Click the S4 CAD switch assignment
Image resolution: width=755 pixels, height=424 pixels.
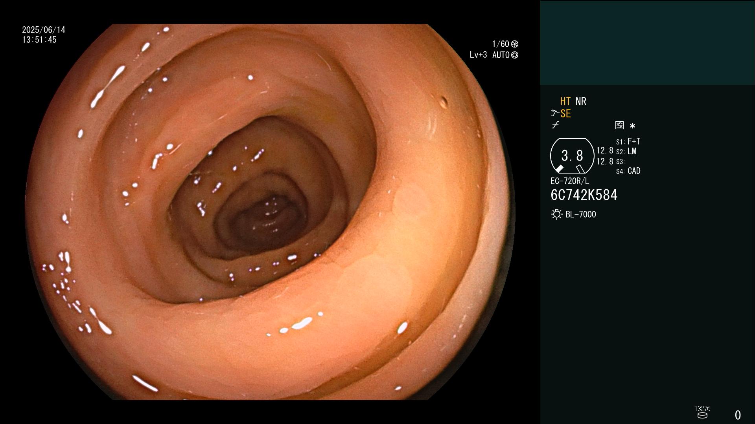pyautogui.click(x=628, y=171)
